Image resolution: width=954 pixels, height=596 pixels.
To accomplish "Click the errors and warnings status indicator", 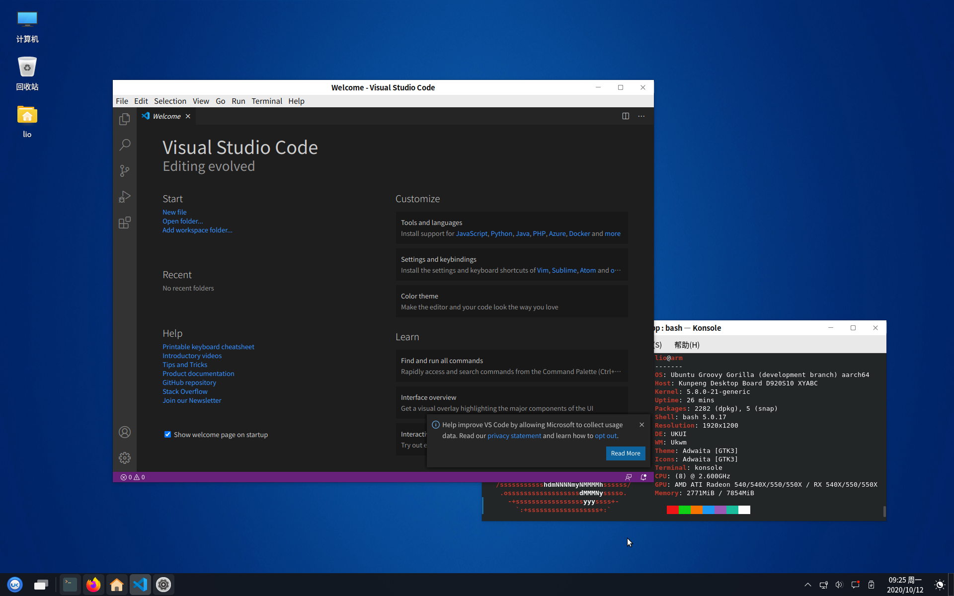I will pyautogui.click(x=133, y=477).
